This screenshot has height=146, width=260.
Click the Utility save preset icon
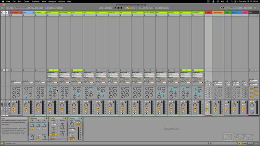(x=65, y=118)
